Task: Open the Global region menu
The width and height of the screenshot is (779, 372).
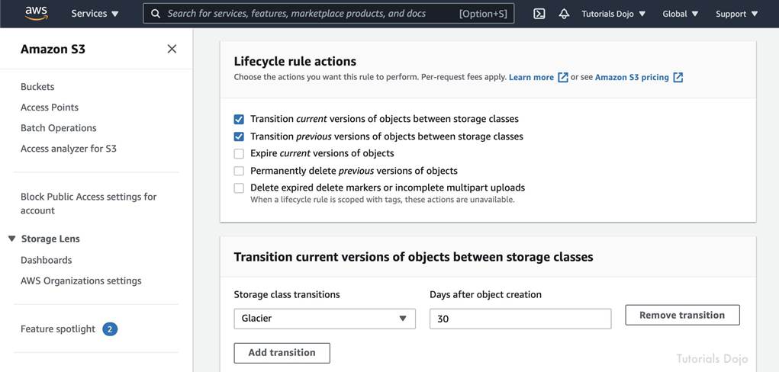Action: click(x=680, y=14)
